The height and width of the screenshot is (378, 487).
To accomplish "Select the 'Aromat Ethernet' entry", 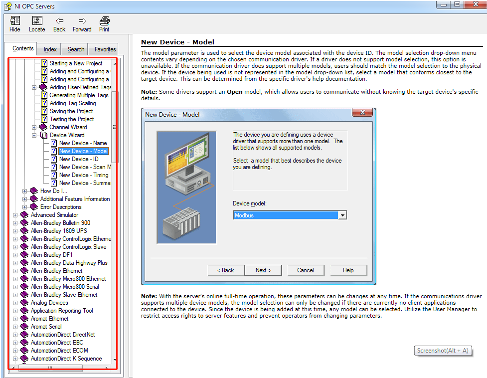I will point(50,319).
